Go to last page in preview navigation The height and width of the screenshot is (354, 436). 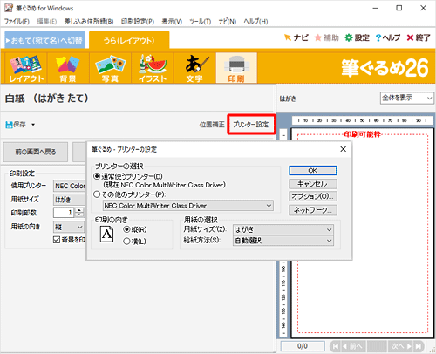coord(419,346)
